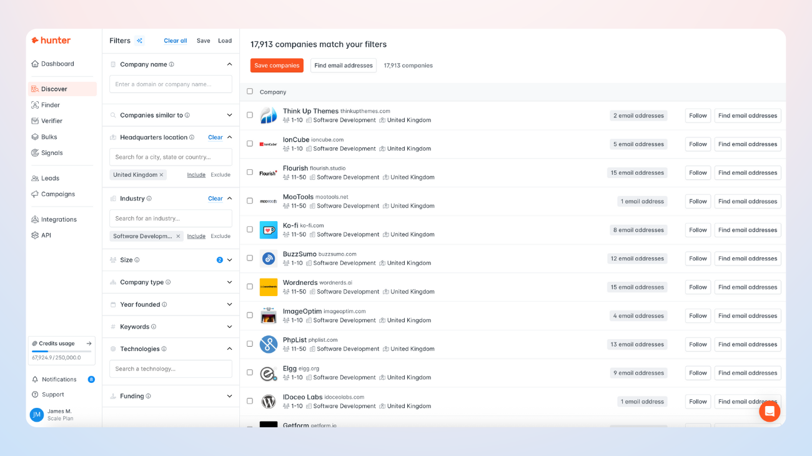The image size is (812, 456).
Task: Expand the Size filter section
Action: coord(229,260)
